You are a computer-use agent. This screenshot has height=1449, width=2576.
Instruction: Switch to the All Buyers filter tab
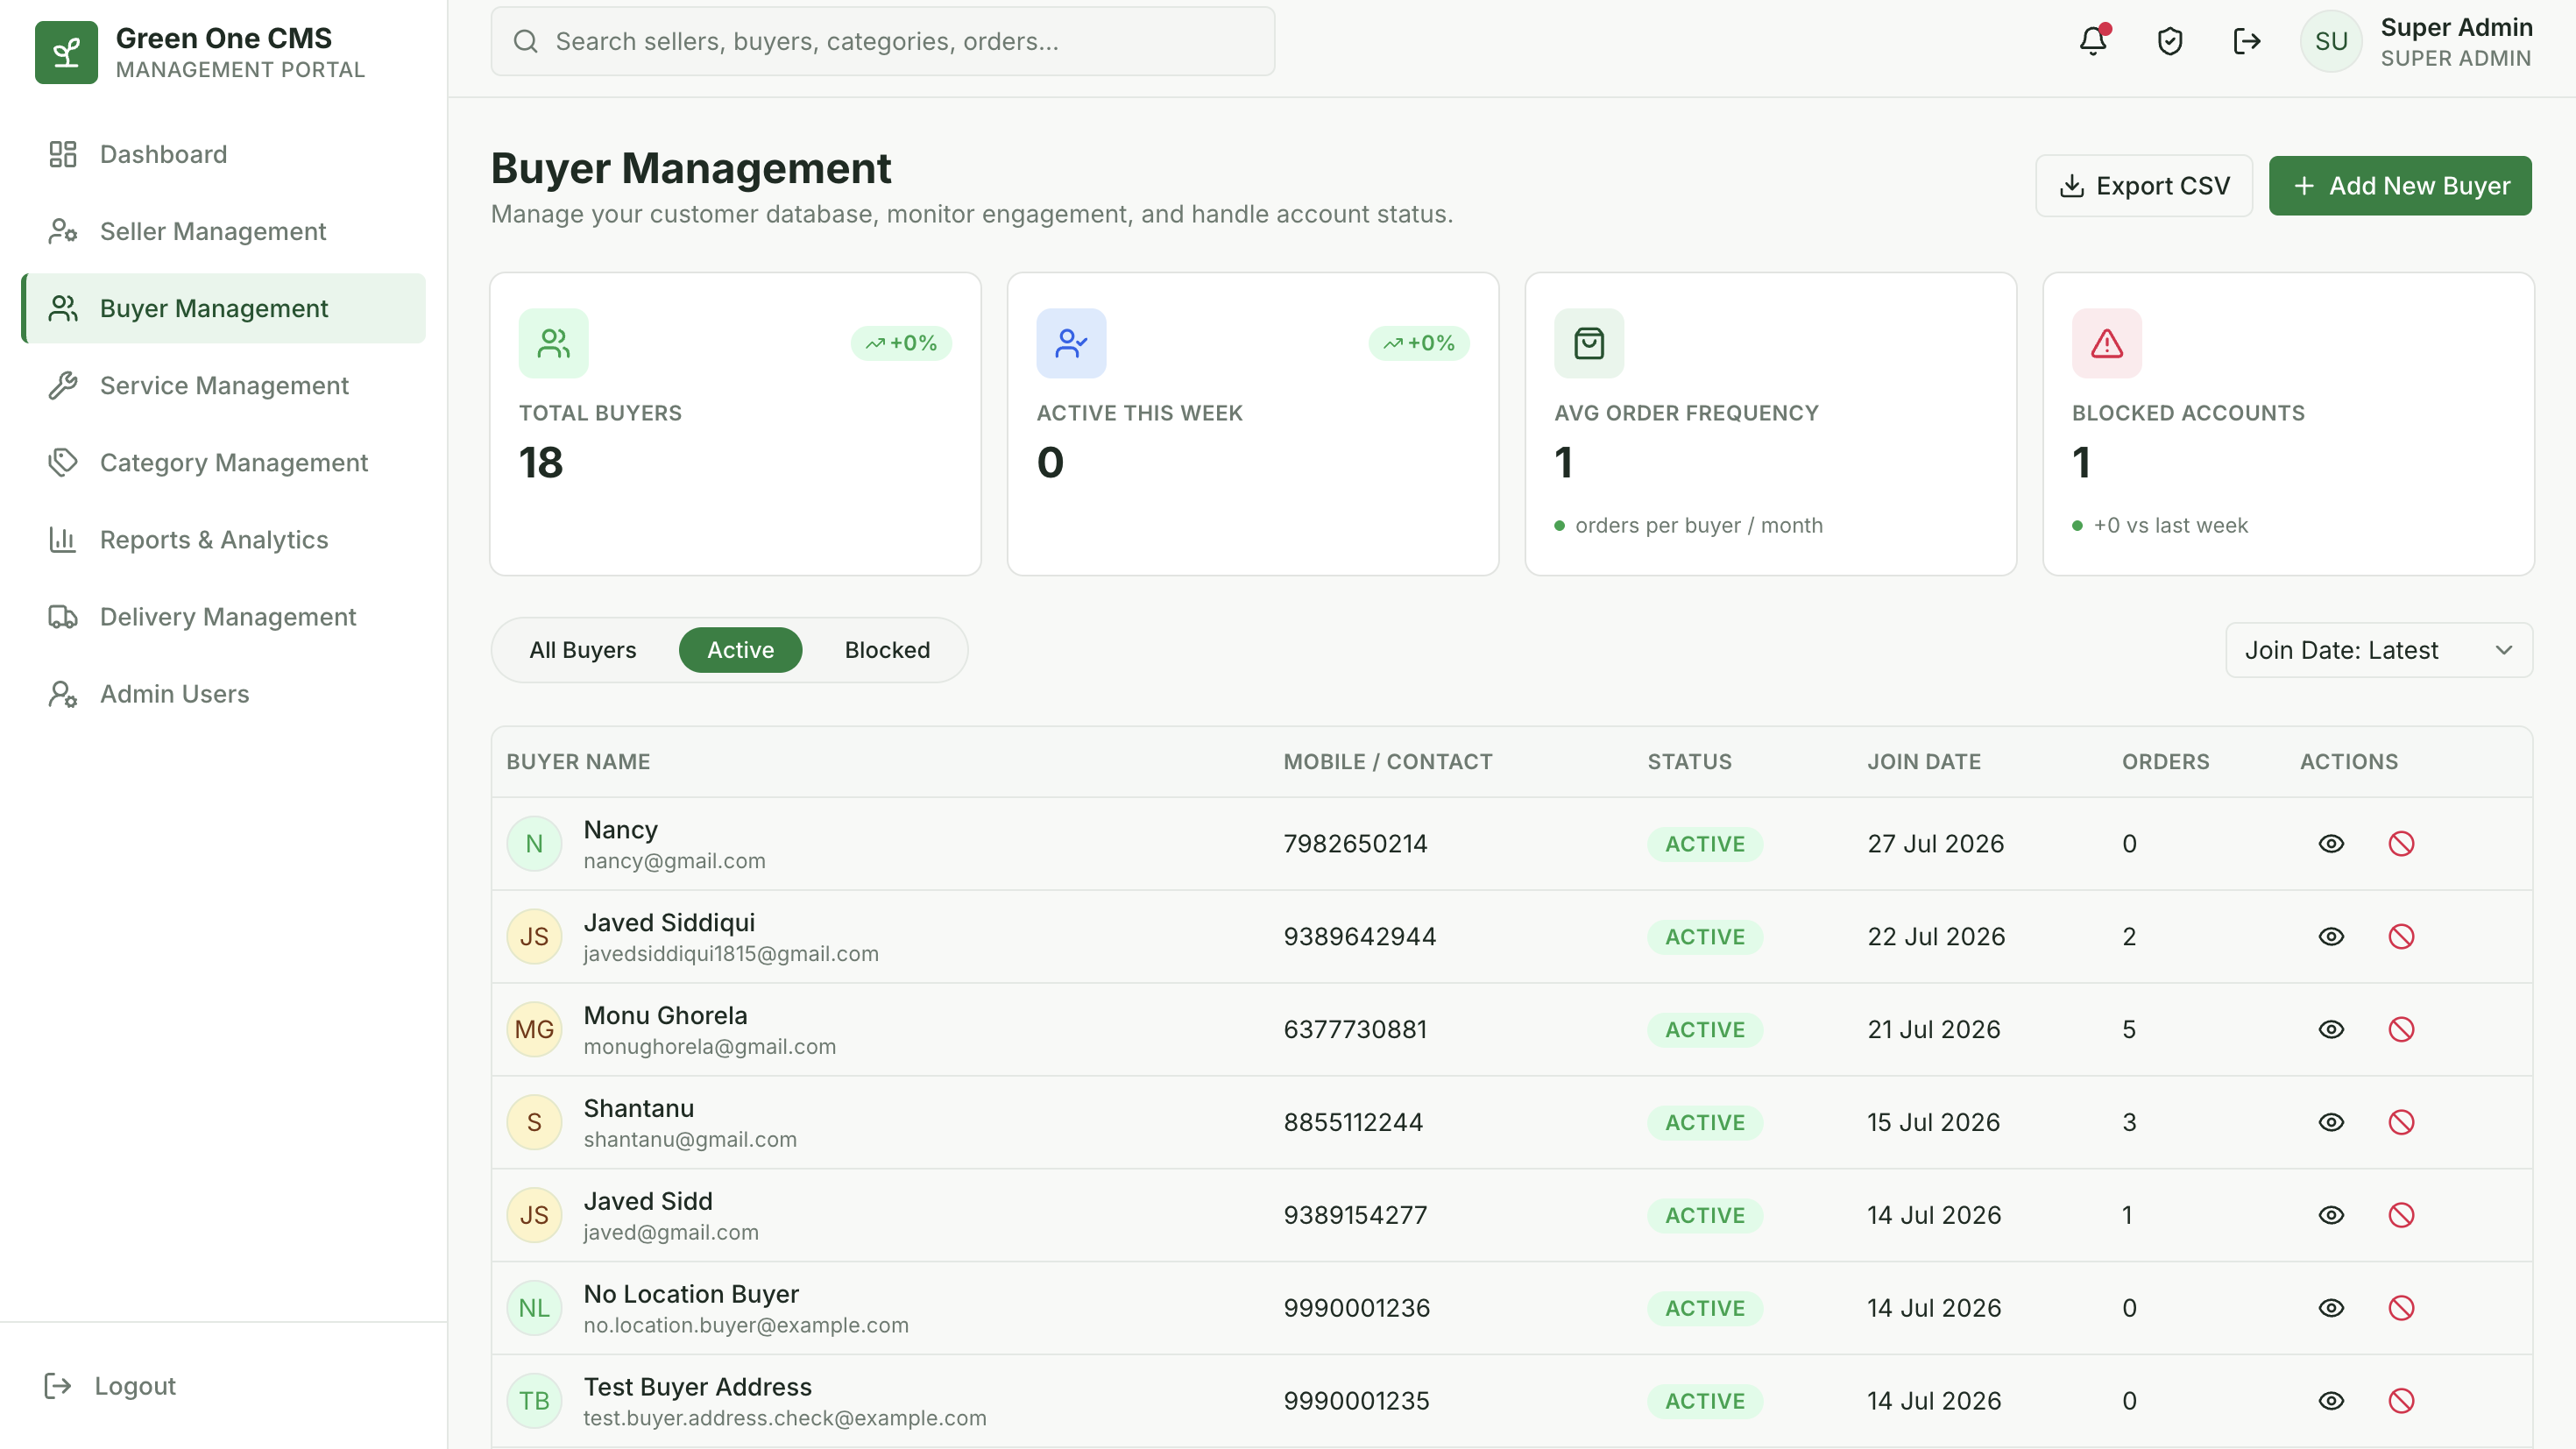583,650
